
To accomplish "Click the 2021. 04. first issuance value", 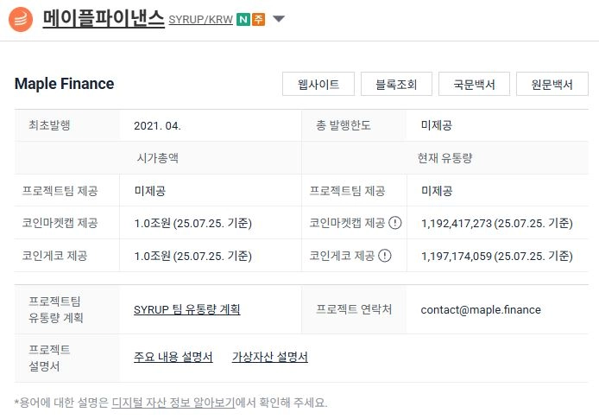I will coord(157,126).
